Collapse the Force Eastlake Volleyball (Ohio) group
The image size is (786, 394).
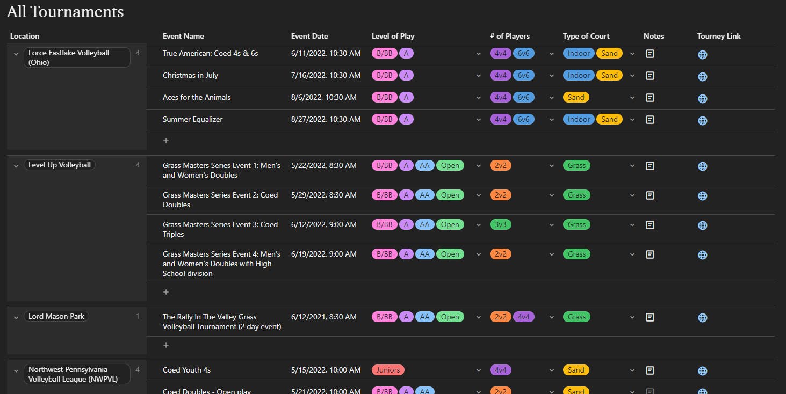click(16, 54)
